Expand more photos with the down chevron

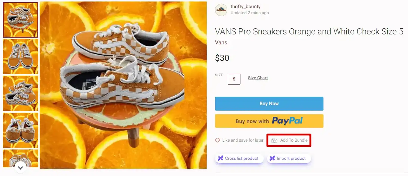tap(20, 168)
